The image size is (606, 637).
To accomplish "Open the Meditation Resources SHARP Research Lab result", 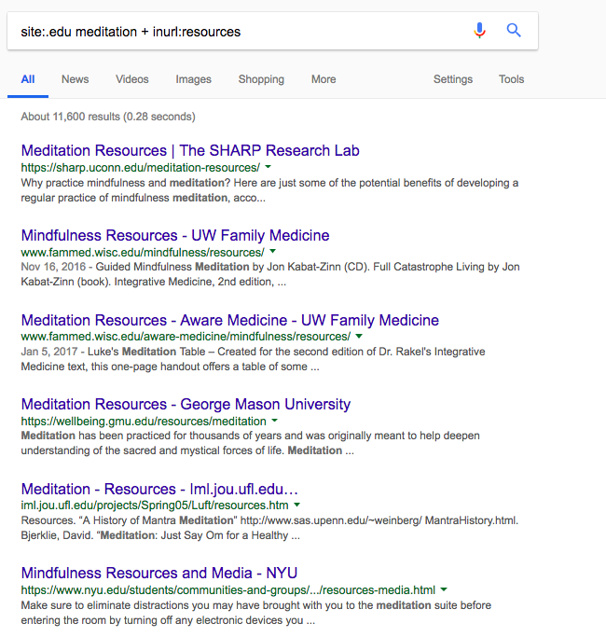I will tap(190, 150).
